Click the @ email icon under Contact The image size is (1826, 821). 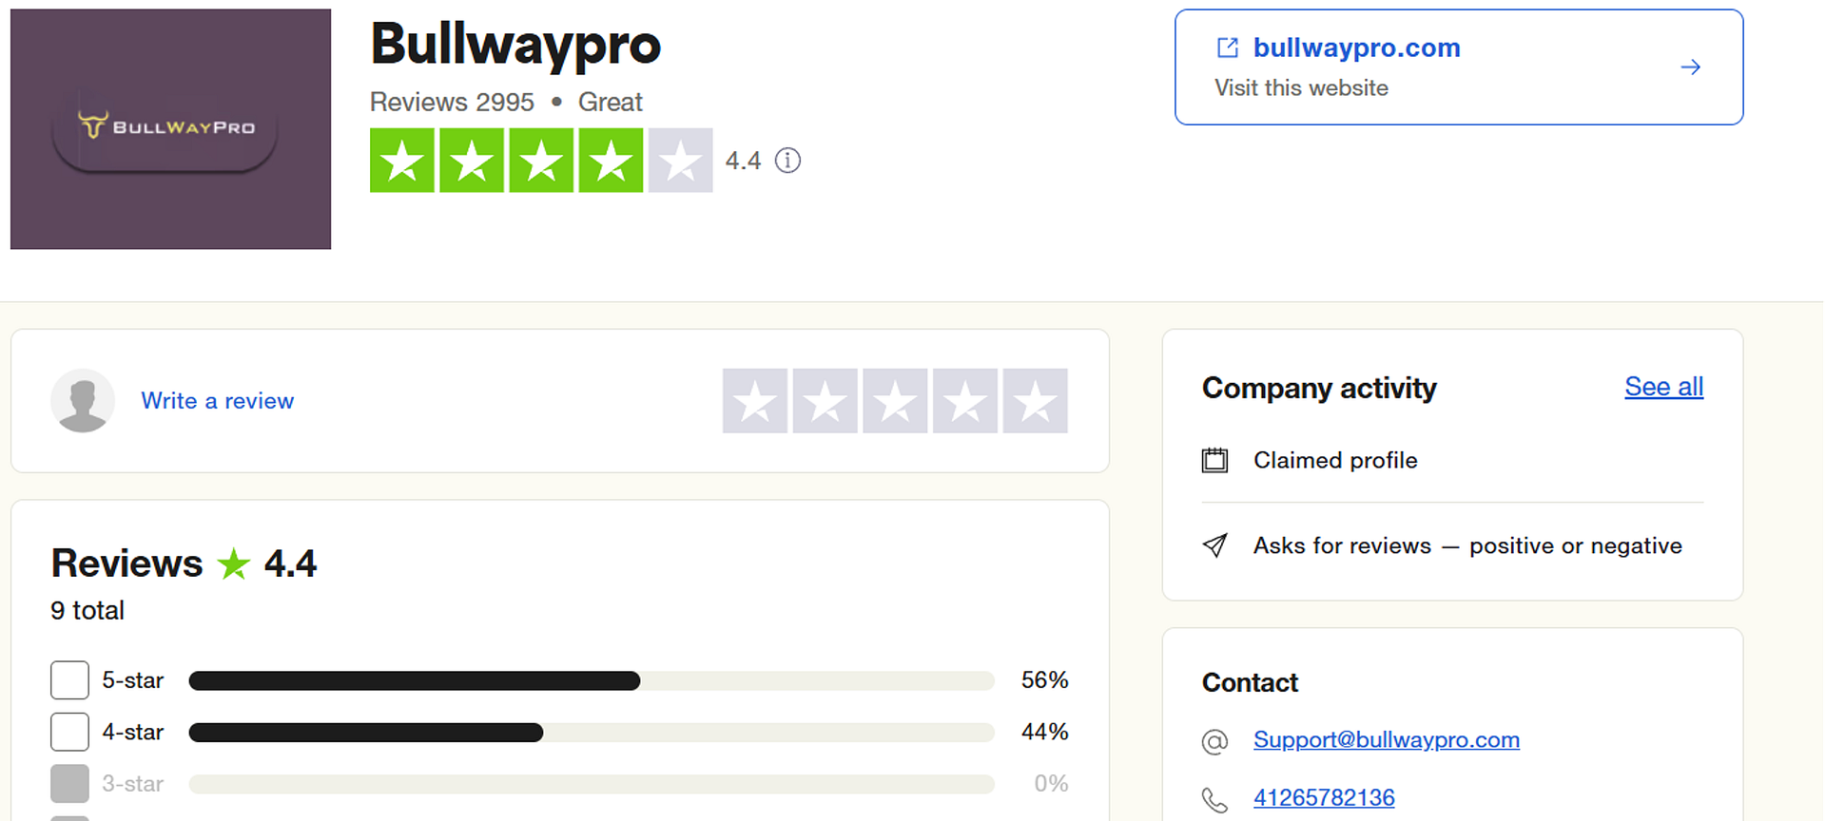[1214, 741]
